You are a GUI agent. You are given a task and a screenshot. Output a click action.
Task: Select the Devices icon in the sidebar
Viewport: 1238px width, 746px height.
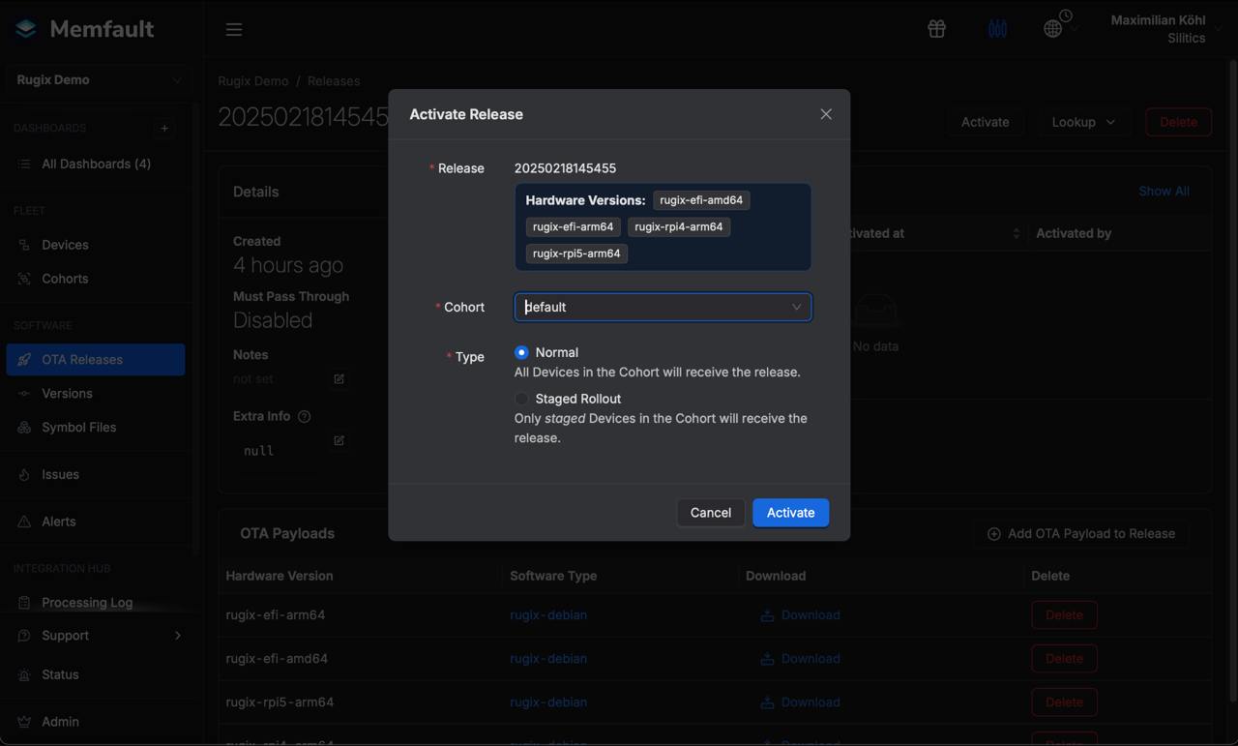click(23, 245)
